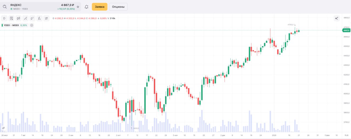Click the YDEX · MOEX series legend
This screenshot has height=139, width=351.
coord(11,25)
